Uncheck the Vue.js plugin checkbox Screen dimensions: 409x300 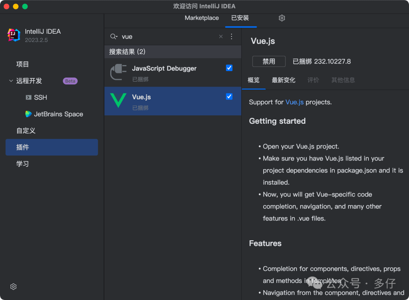[x=229, y=97]
